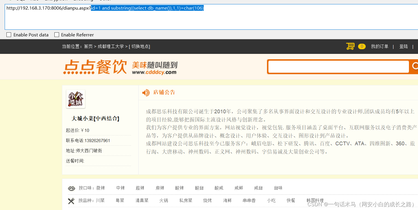
Task: Pick the 麻辣 taste filter
Action: pyautogui.click(x=160, y=188)
